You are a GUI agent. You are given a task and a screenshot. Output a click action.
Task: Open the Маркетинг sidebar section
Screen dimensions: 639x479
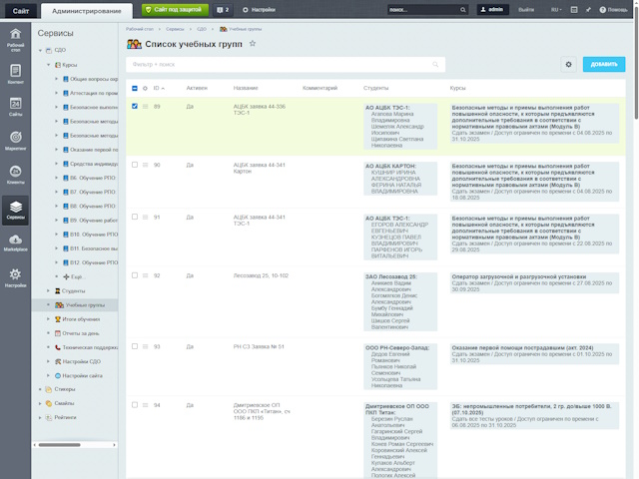16,141
